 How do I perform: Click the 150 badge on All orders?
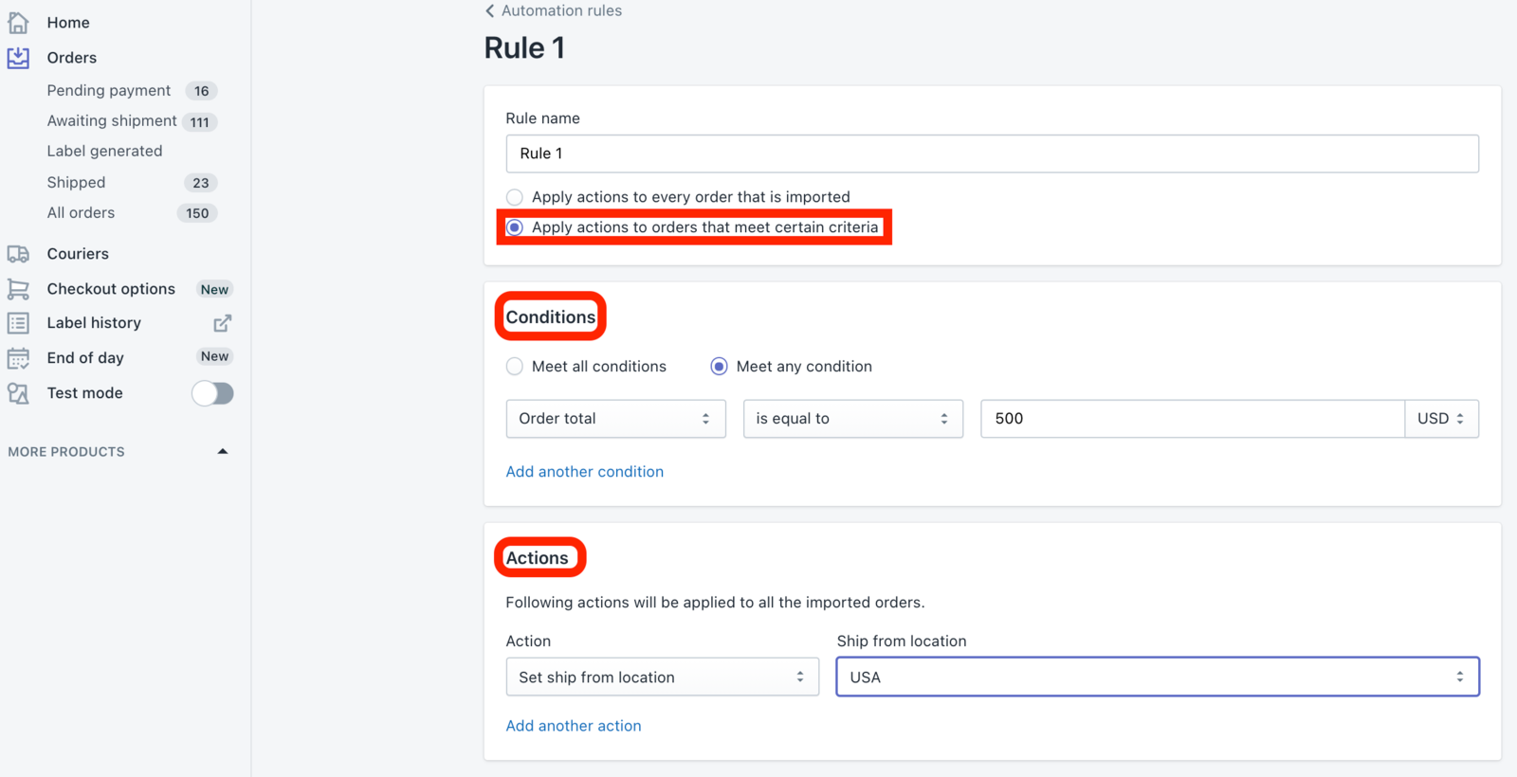(197, 213)
